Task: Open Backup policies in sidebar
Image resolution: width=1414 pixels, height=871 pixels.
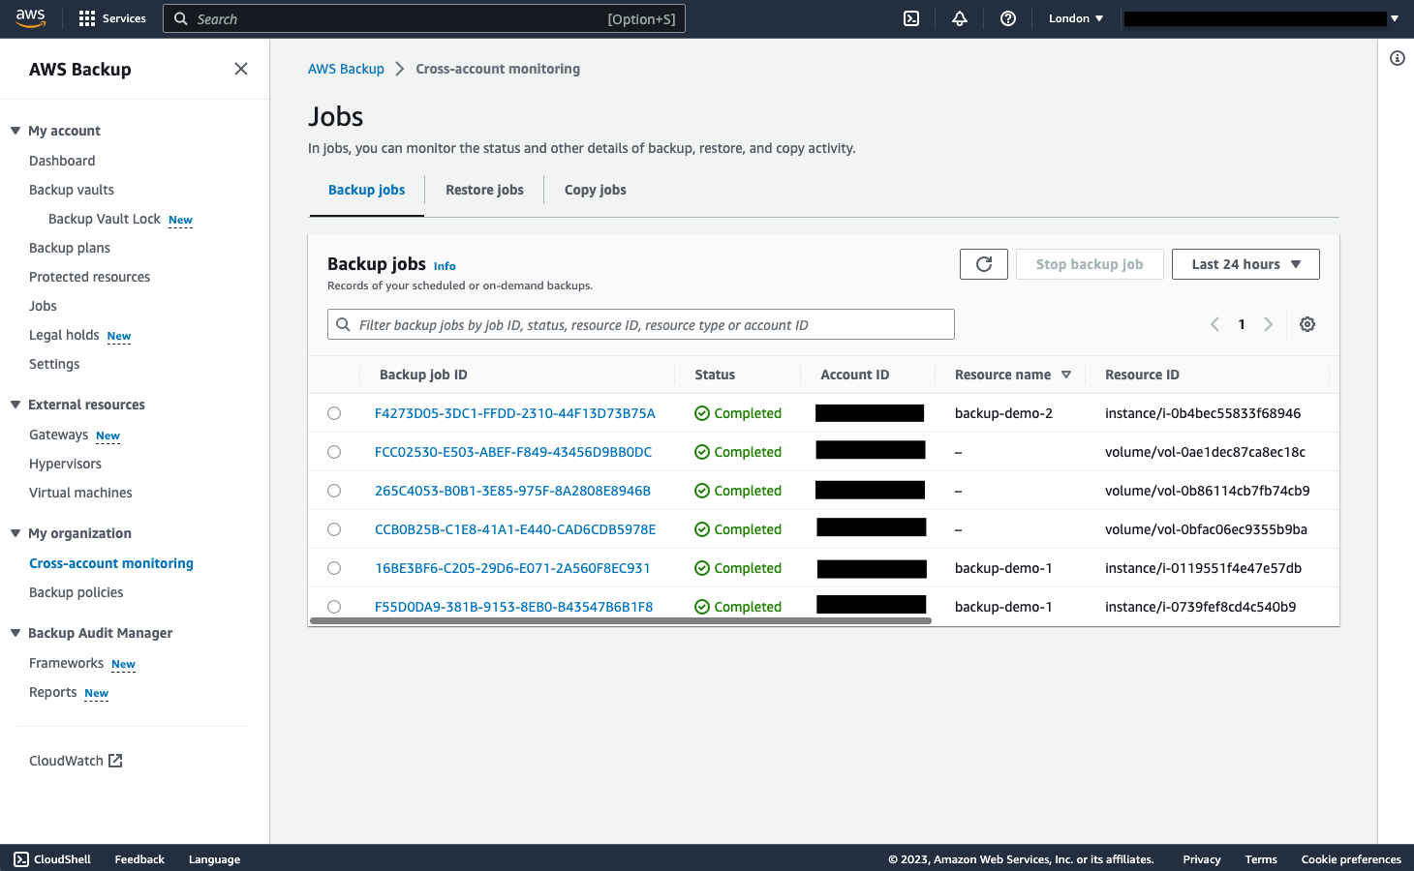Action: click(77, 592)
